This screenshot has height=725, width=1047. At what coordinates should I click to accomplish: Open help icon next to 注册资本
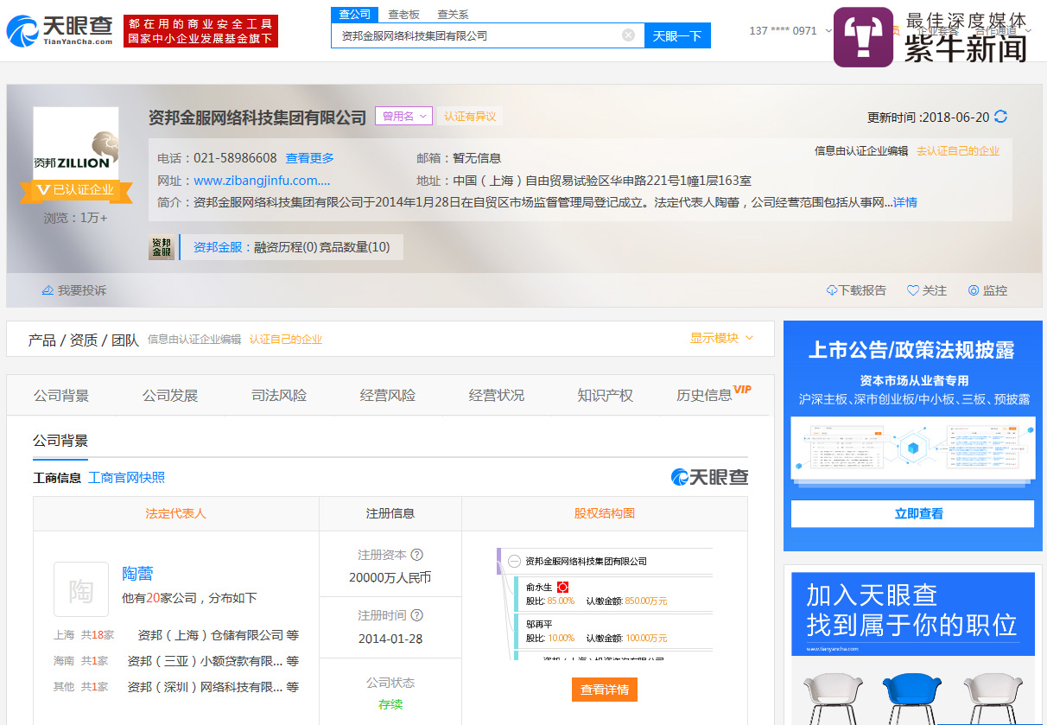pos(416,555)
